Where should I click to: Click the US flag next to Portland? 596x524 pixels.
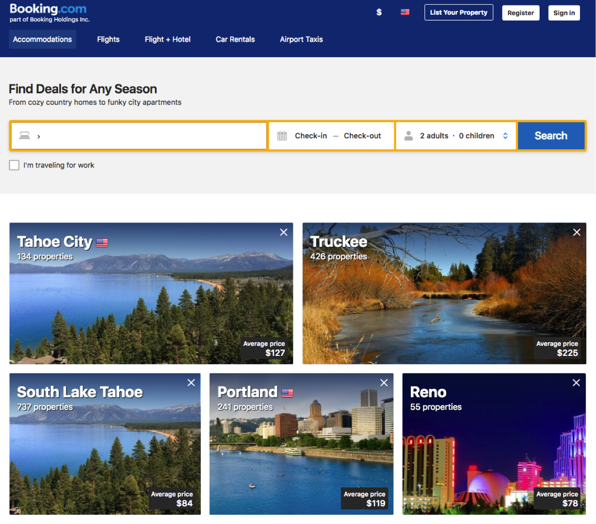click(287, 393)
